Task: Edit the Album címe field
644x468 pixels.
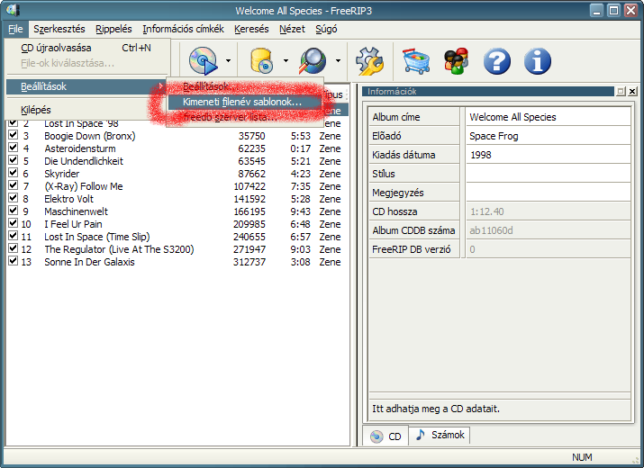Action: 549,117
